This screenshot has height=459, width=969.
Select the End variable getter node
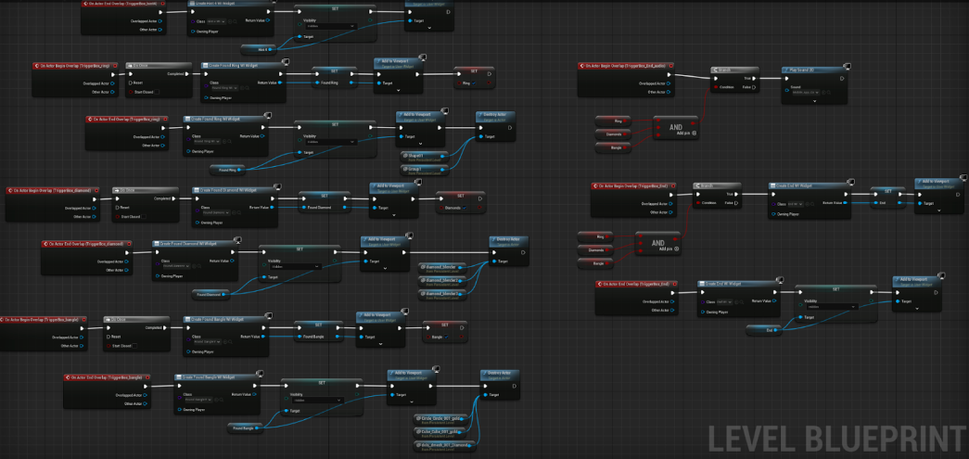[x=764, y=330]
